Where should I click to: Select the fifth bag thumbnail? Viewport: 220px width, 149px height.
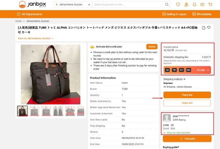[x=70, y=111]
